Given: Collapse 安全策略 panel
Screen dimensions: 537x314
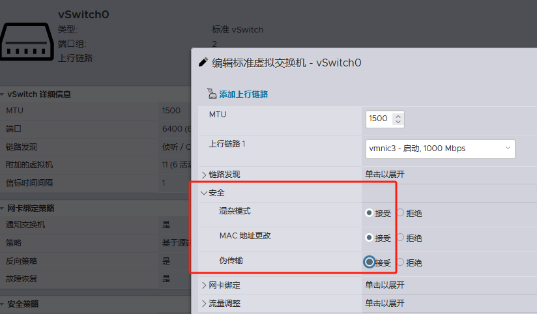Looking at the screenshot, I should [x=2, y=304].
